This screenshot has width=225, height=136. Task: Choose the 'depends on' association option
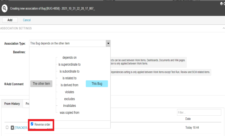click(69, 58)
